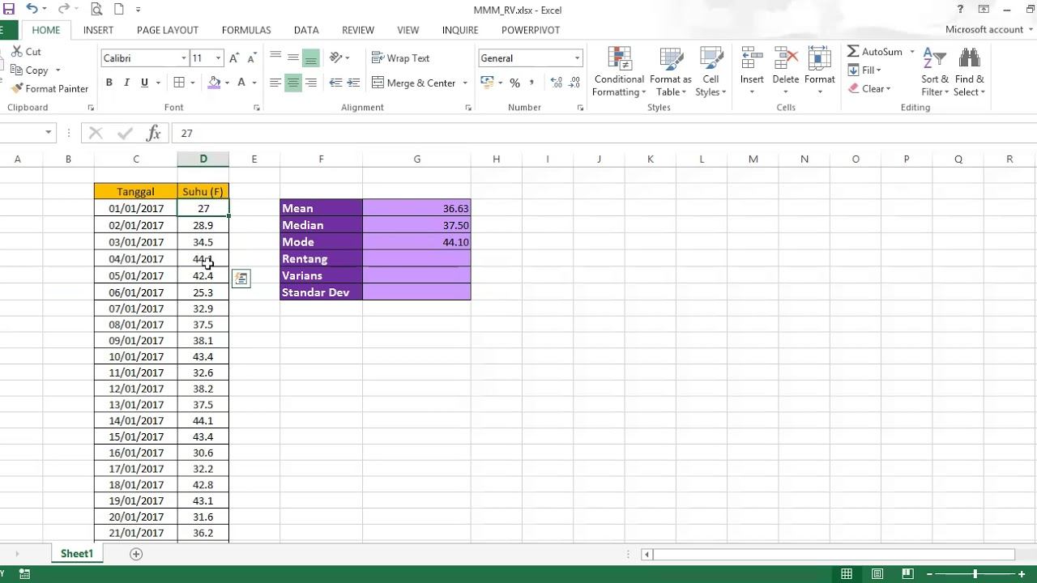Toggle Underline formatting
The width and height of the screenshot is (1037, 583).
pyautogui.click(x=145, y=83)
